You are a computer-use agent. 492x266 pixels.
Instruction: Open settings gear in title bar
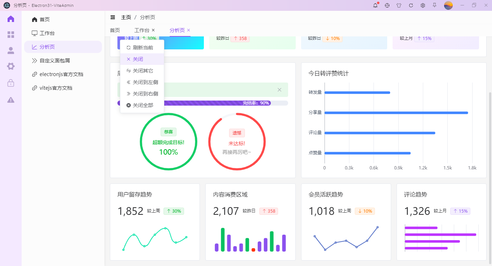point(423,5)
